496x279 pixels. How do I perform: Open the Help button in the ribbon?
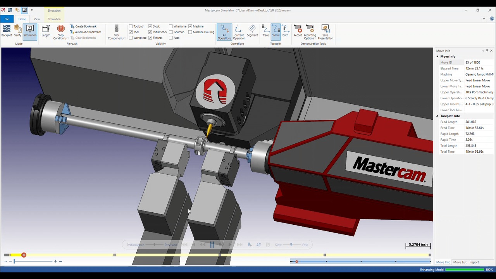coord(492,19)
